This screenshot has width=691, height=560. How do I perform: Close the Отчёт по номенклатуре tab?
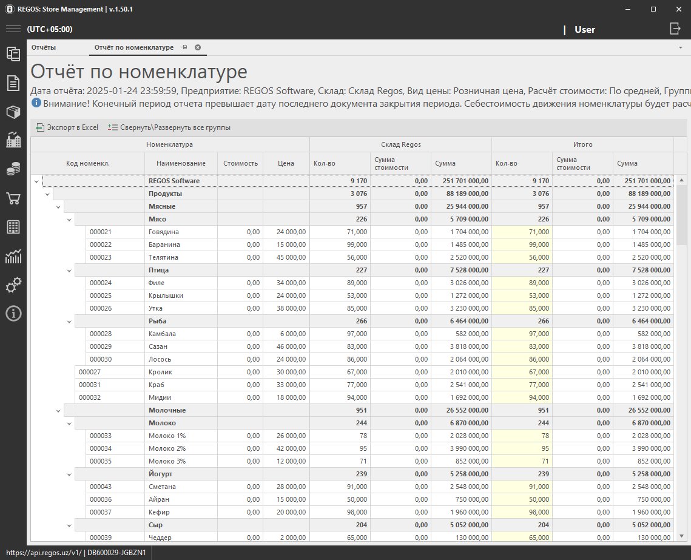[198, 47]
